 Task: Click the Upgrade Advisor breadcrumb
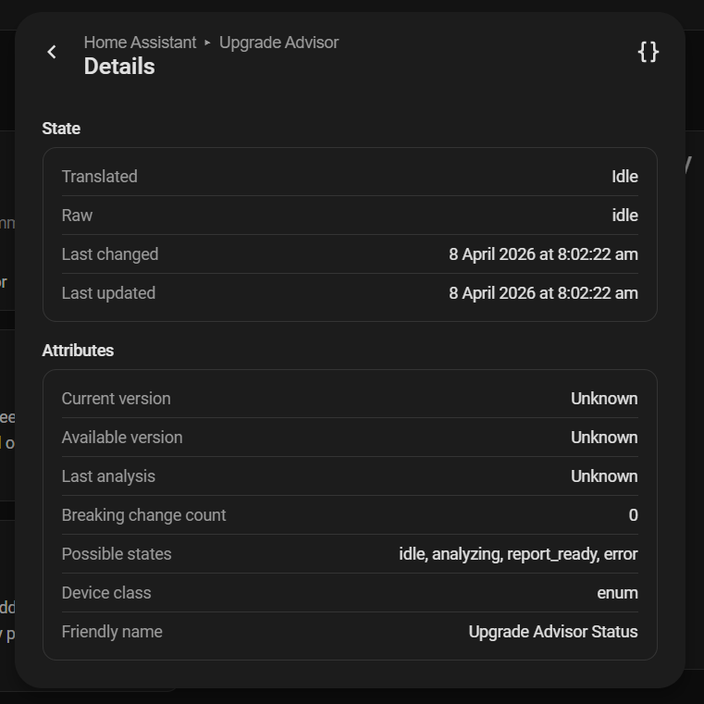(278, 43)
